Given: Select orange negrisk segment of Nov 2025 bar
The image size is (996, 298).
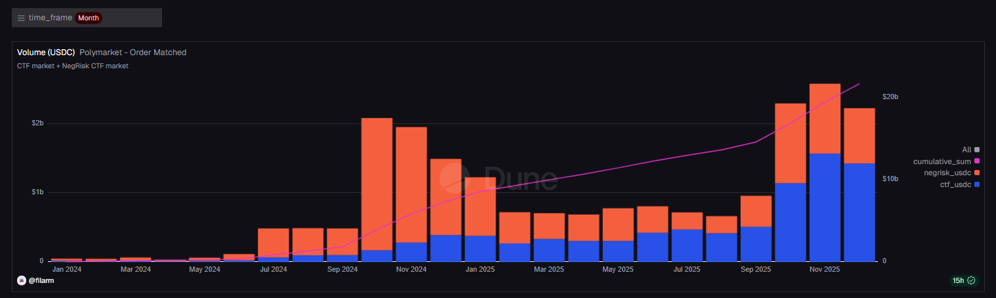Looking at the screenshot, I should coord(825,119).
